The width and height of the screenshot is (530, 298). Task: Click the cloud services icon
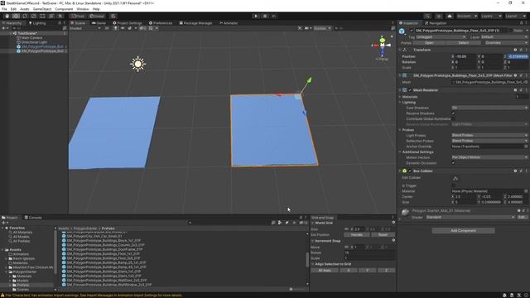[450, 16]
